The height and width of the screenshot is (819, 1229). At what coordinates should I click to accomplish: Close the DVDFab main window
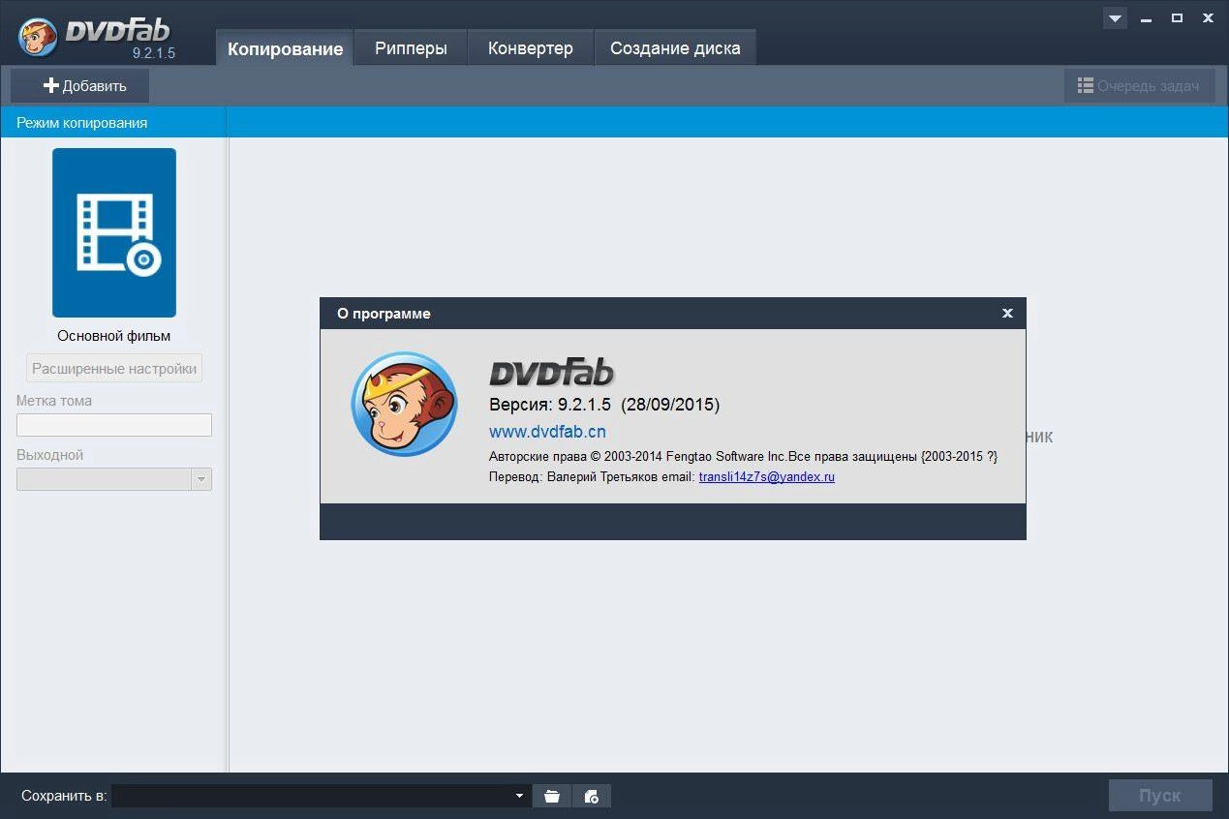(x=1207, y=17)
